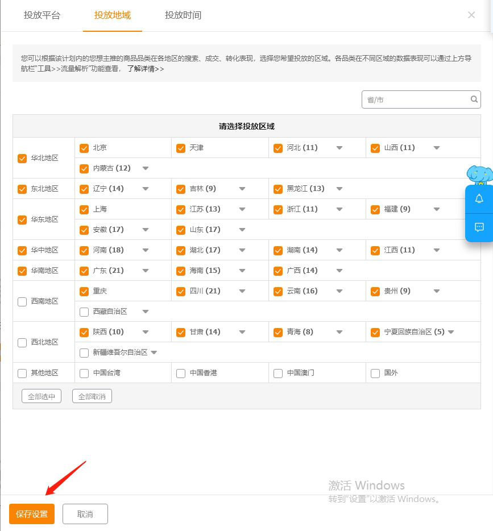Switch to the 投放平台 tab
The image size is (493, 531).
[x=42, y=15]
